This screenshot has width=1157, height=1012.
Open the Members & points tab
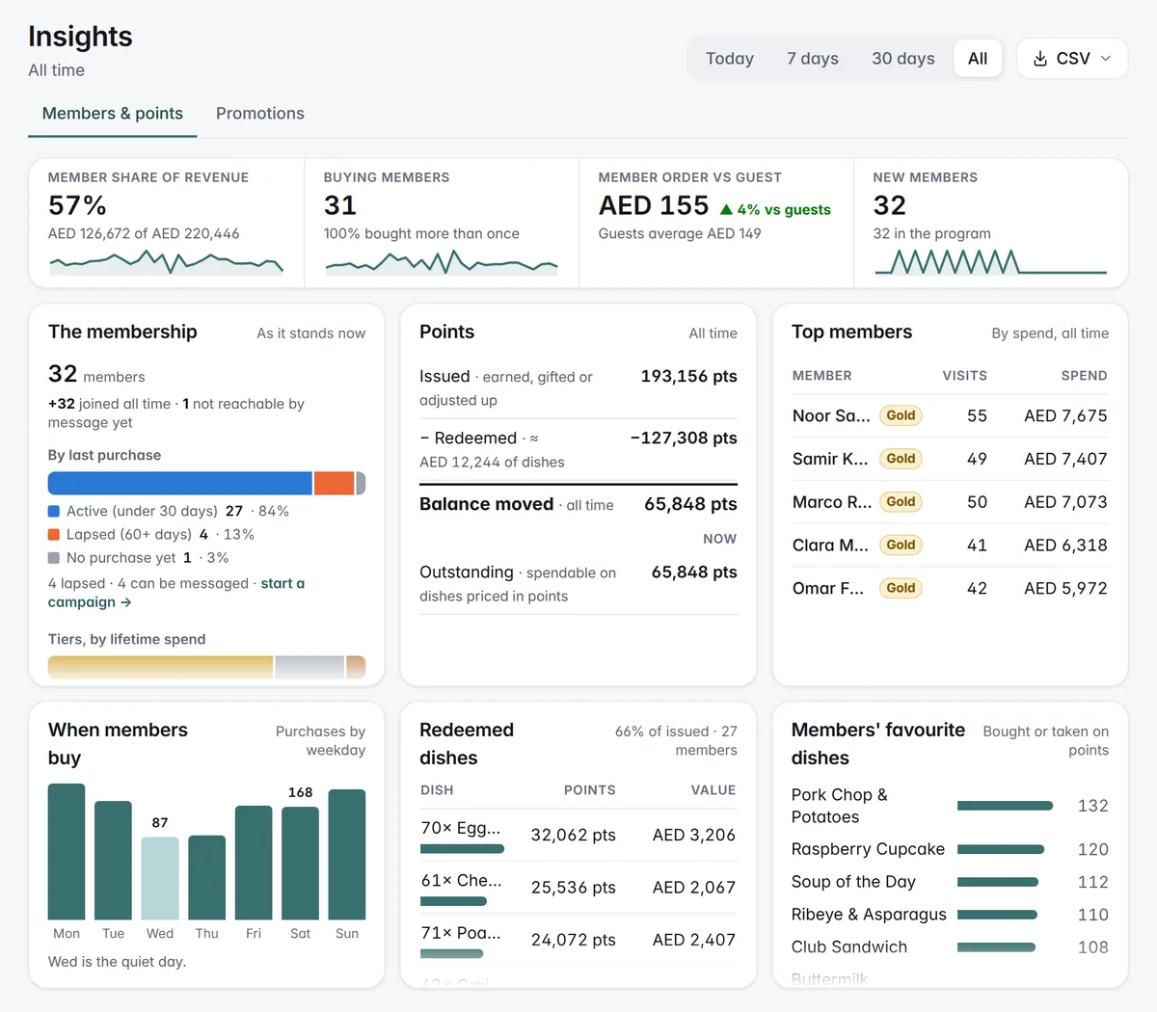tap(113, 114)
